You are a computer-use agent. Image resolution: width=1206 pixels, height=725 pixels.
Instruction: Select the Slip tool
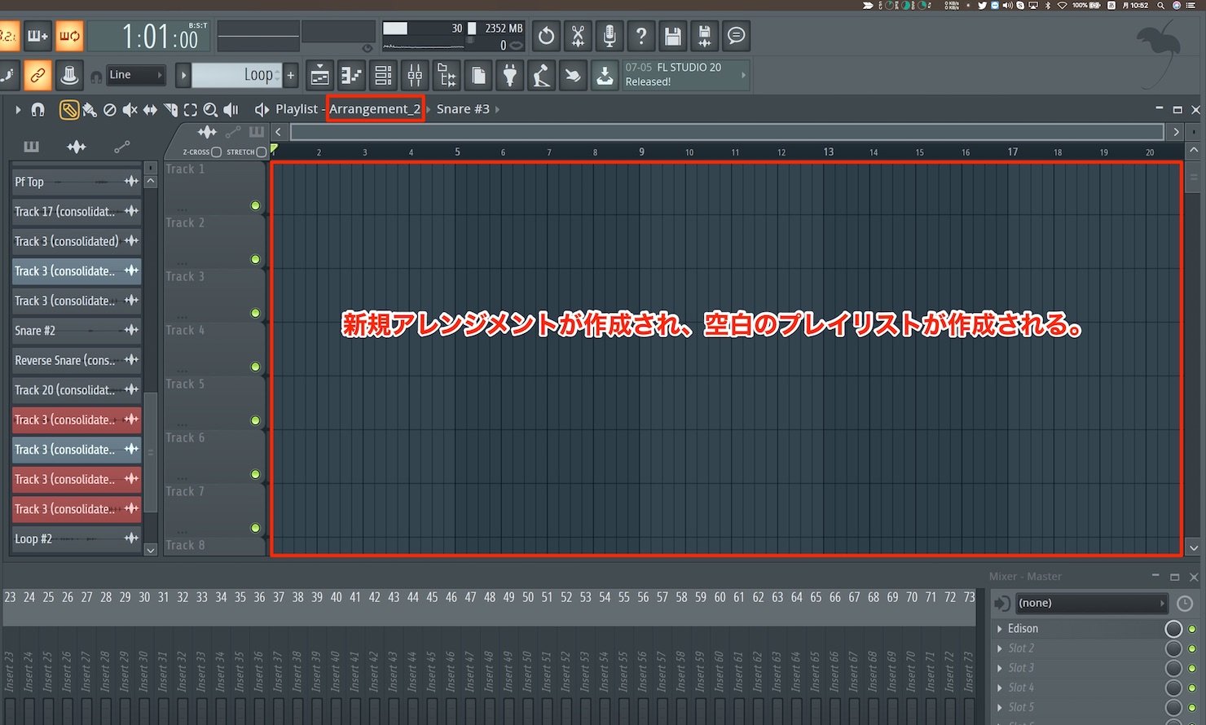pyautogui.click(x=150, y=109)
